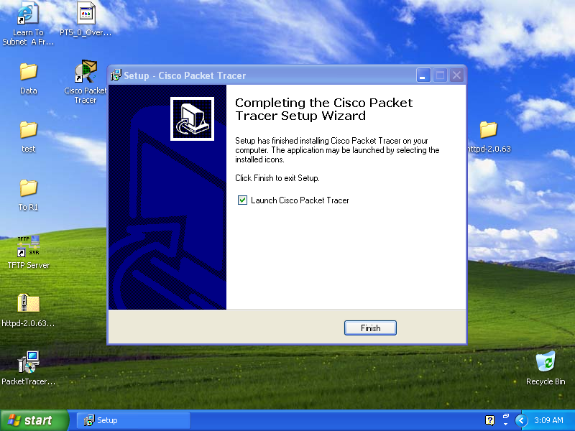The image size is (575, 431).
Task: Click the 3:09 AM system clock
Action: [x=548, y=420]
